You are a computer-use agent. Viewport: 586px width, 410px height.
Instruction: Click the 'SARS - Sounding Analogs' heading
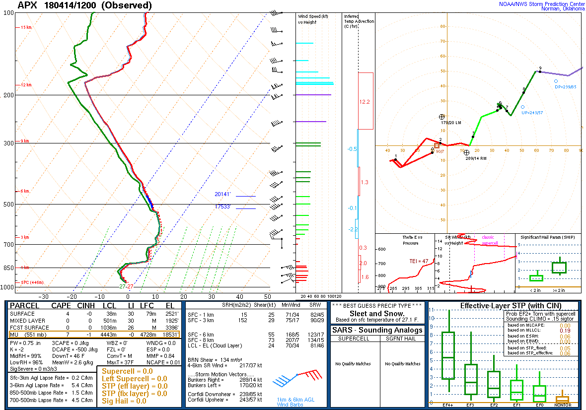tap(377, 330)
